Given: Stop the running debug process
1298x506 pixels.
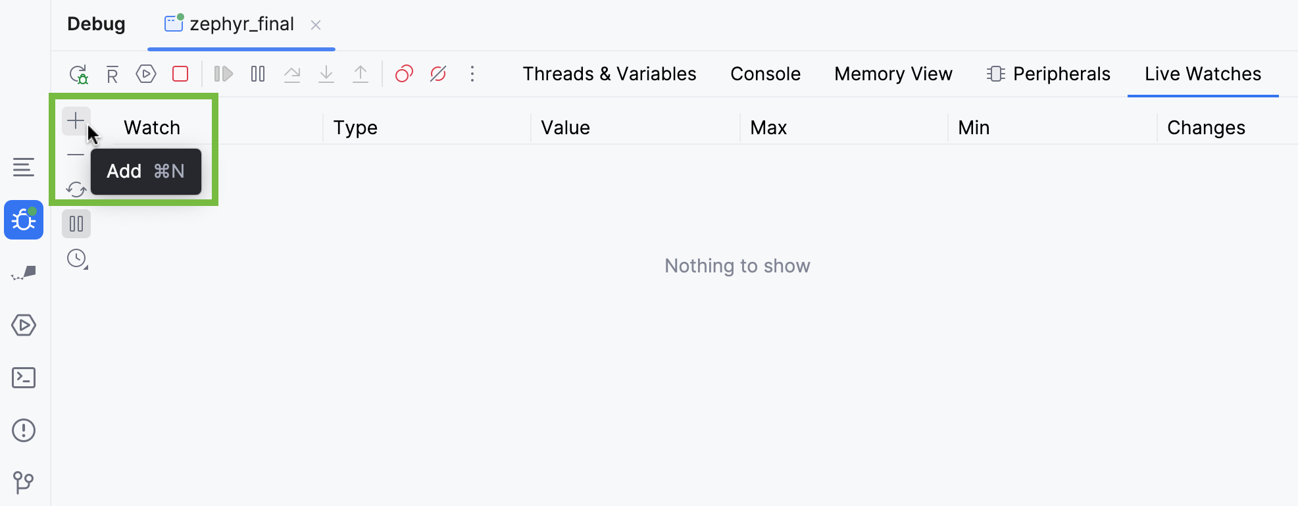Looking at the screenshot, I should click(180, 74).
